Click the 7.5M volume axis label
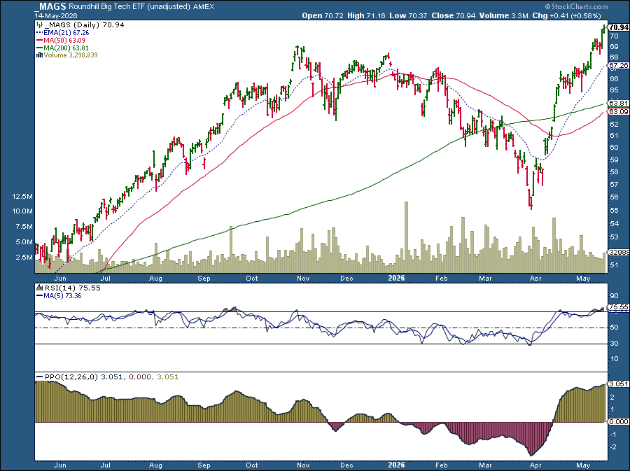The width and height of the screenshot is (630, 471). coord(24,227)
